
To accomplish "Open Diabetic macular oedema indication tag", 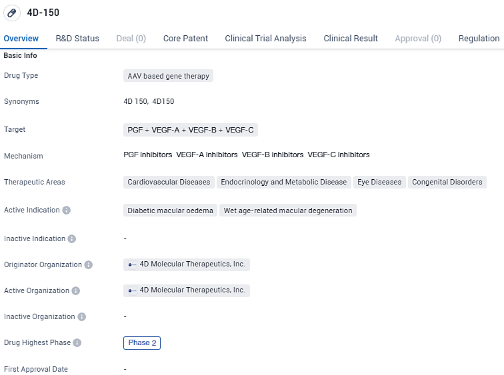I will [x=170, y=210].
